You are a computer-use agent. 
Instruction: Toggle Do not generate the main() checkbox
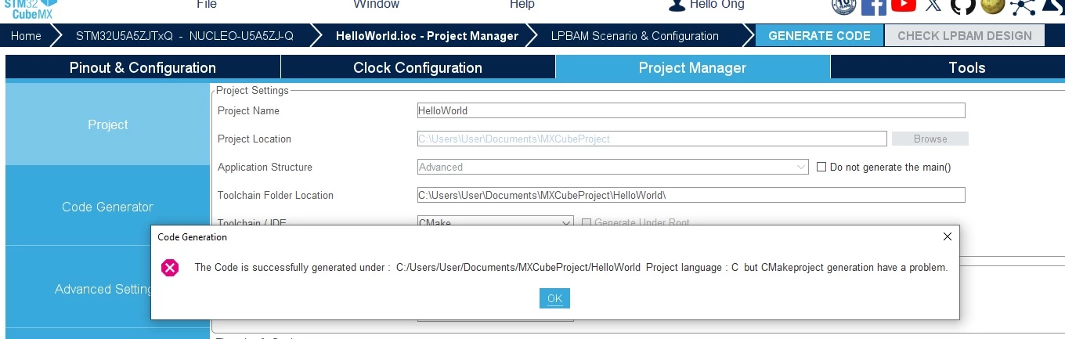pos(821,167)
